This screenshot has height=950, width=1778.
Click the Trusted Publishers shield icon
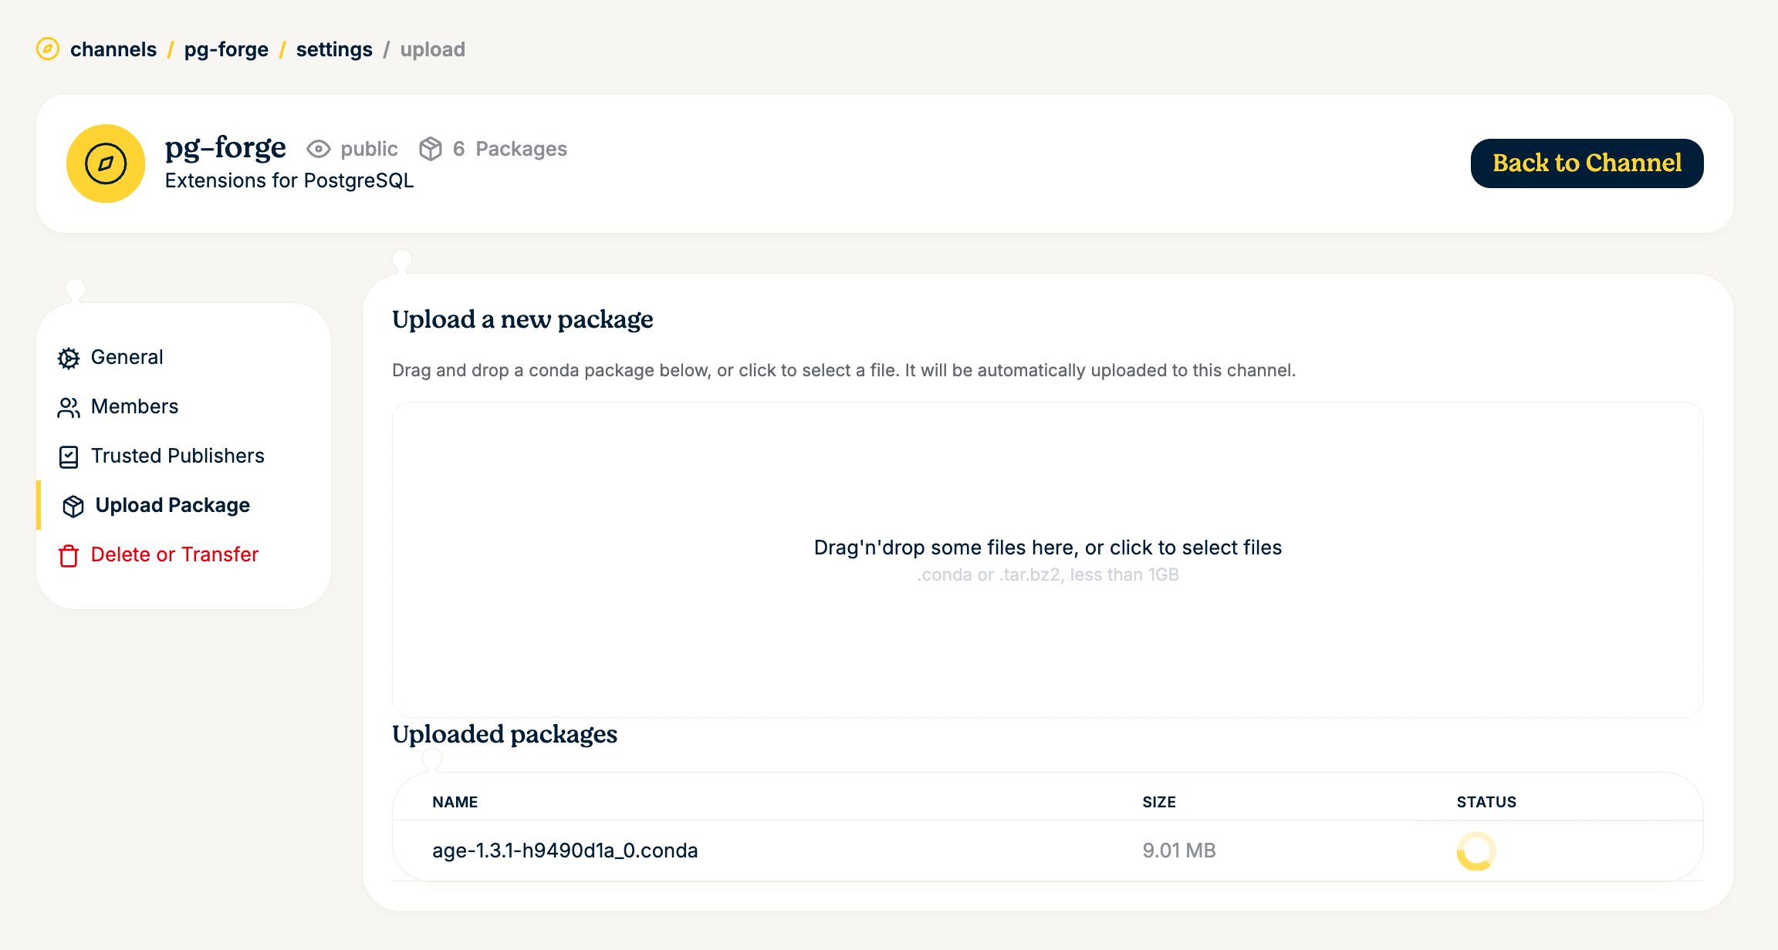(x=69, y=456)
